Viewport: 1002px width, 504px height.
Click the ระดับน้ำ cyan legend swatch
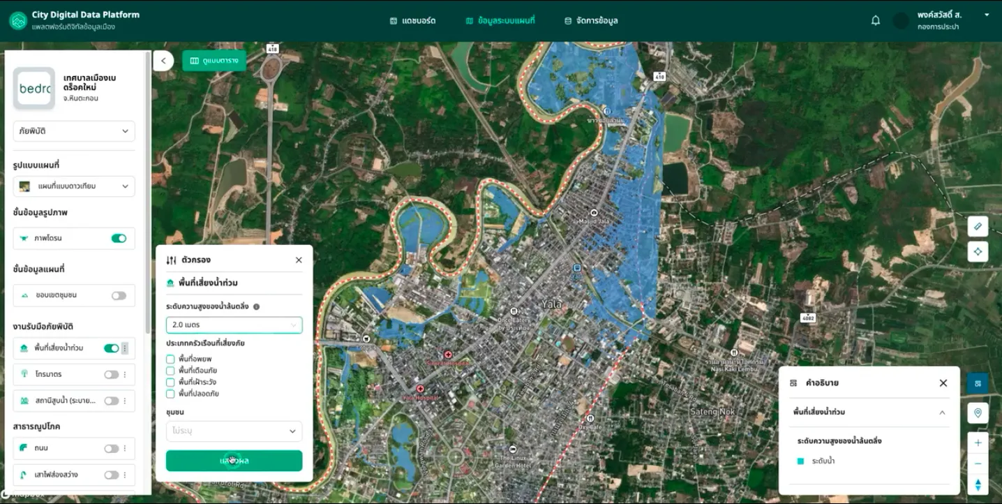tap(800, 461)
